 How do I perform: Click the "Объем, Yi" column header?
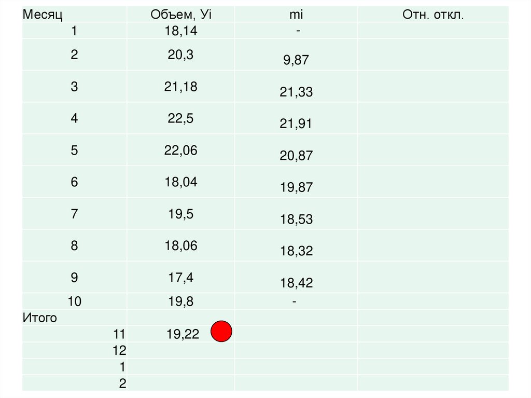(x=181, y=15)
